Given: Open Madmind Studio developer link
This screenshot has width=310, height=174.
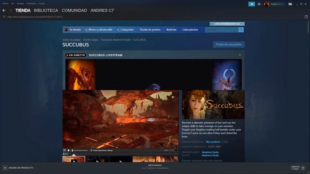Looking at the screenshot, I should [x=210, y=152].
